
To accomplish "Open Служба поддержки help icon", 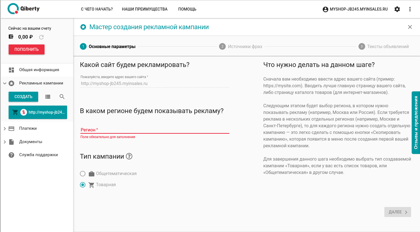I will coord(11,155).
